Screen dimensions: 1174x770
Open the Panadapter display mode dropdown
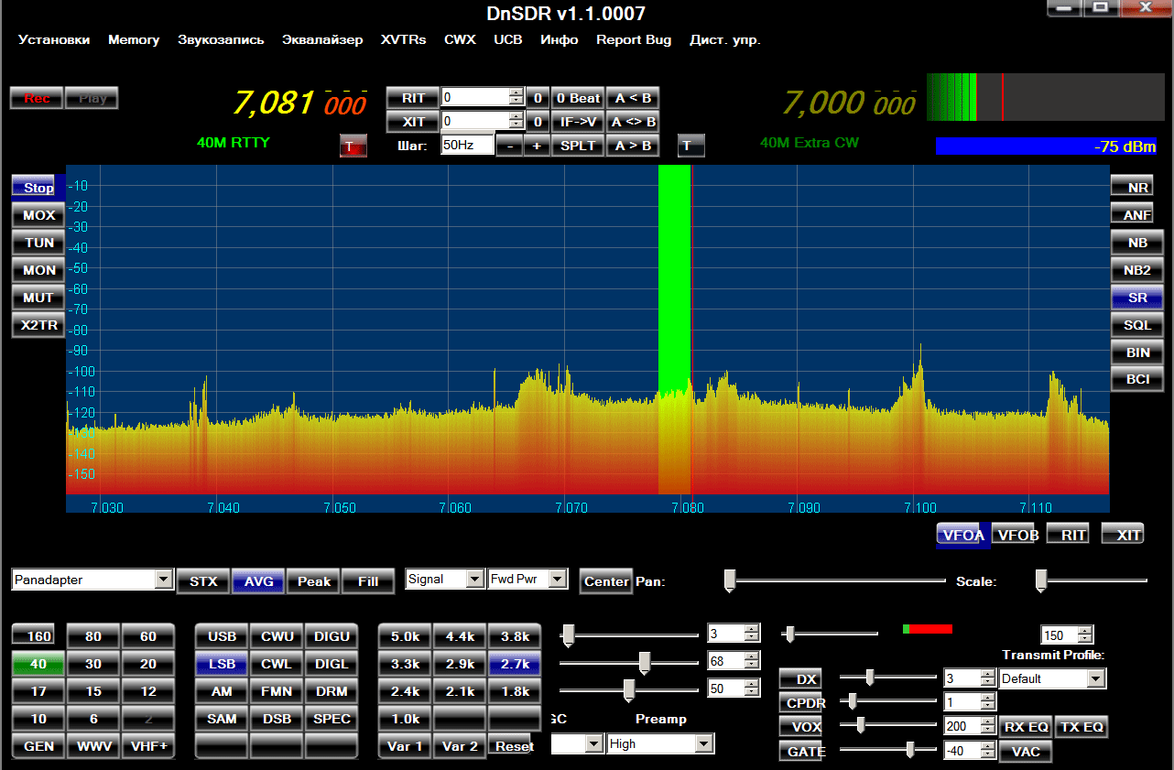(x=164, y=580)
